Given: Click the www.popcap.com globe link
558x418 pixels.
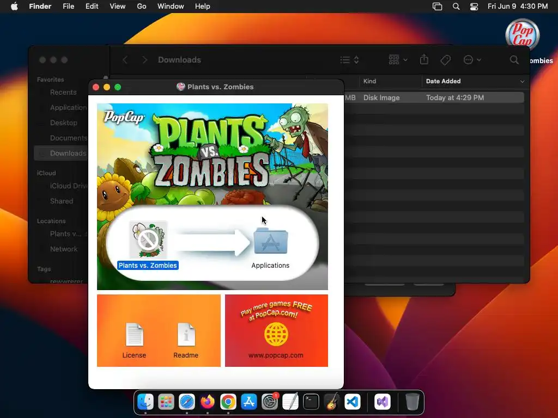Looking at the screenshot, I should click(x=276, y=335).
